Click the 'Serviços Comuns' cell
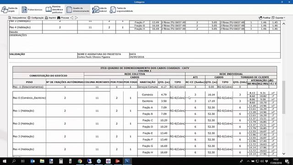Image resolution: width=293 pixels, height=165 pixels. pos(147,87)
